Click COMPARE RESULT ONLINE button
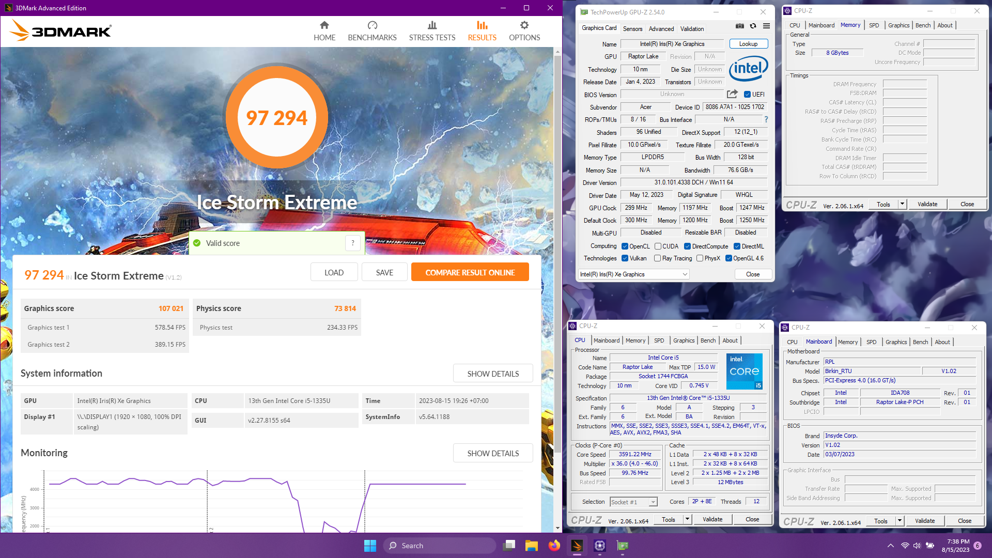The height and width of the screenshot is (558, 992). pos(470,272)
